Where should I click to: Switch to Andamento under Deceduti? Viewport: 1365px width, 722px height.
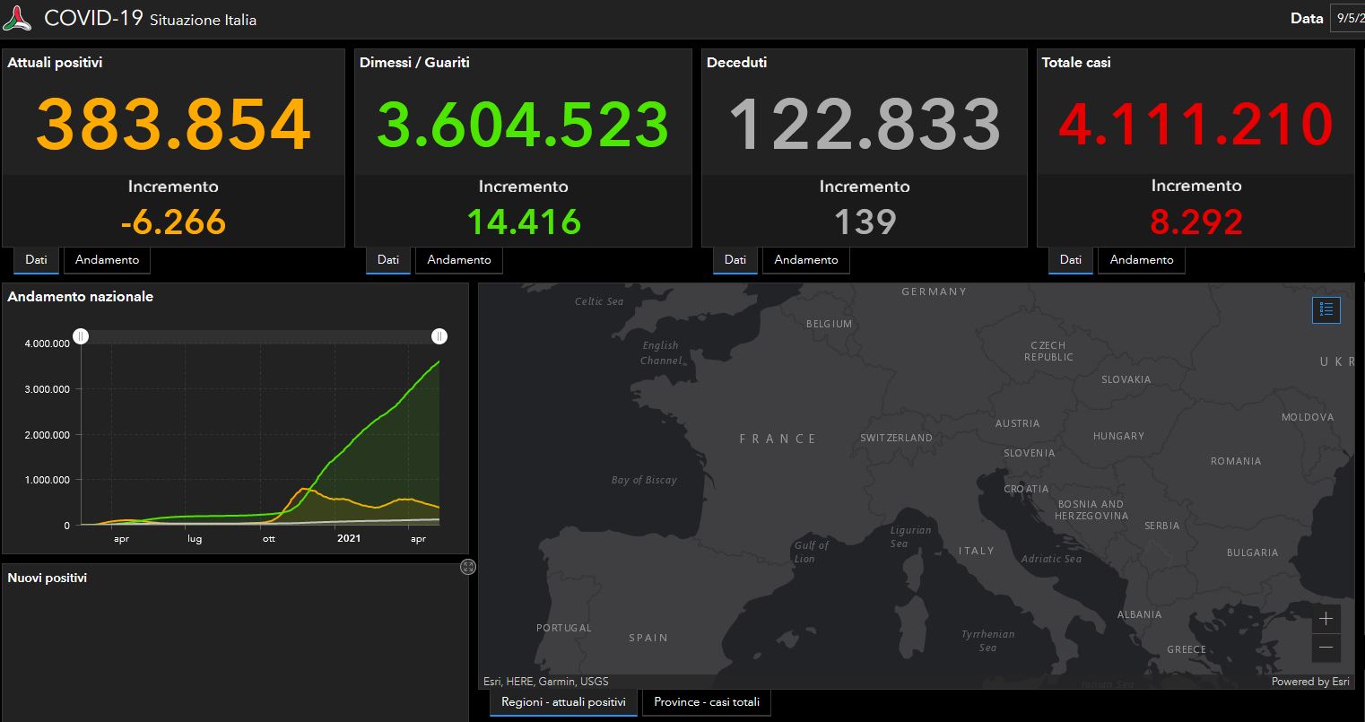coord(805,260)
